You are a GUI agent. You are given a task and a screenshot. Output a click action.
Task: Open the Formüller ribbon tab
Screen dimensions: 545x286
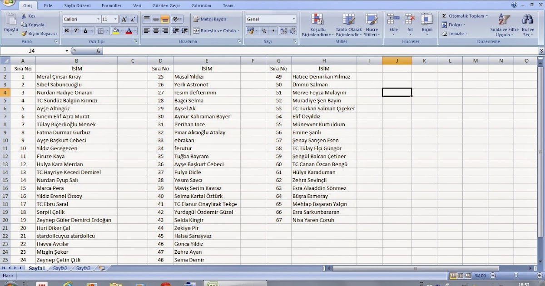coord(111,5)
